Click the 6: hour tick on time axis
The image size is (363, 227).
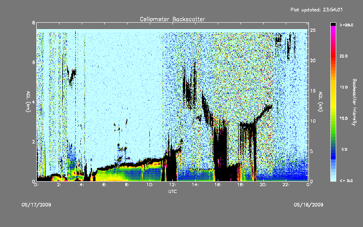(104, 185)
